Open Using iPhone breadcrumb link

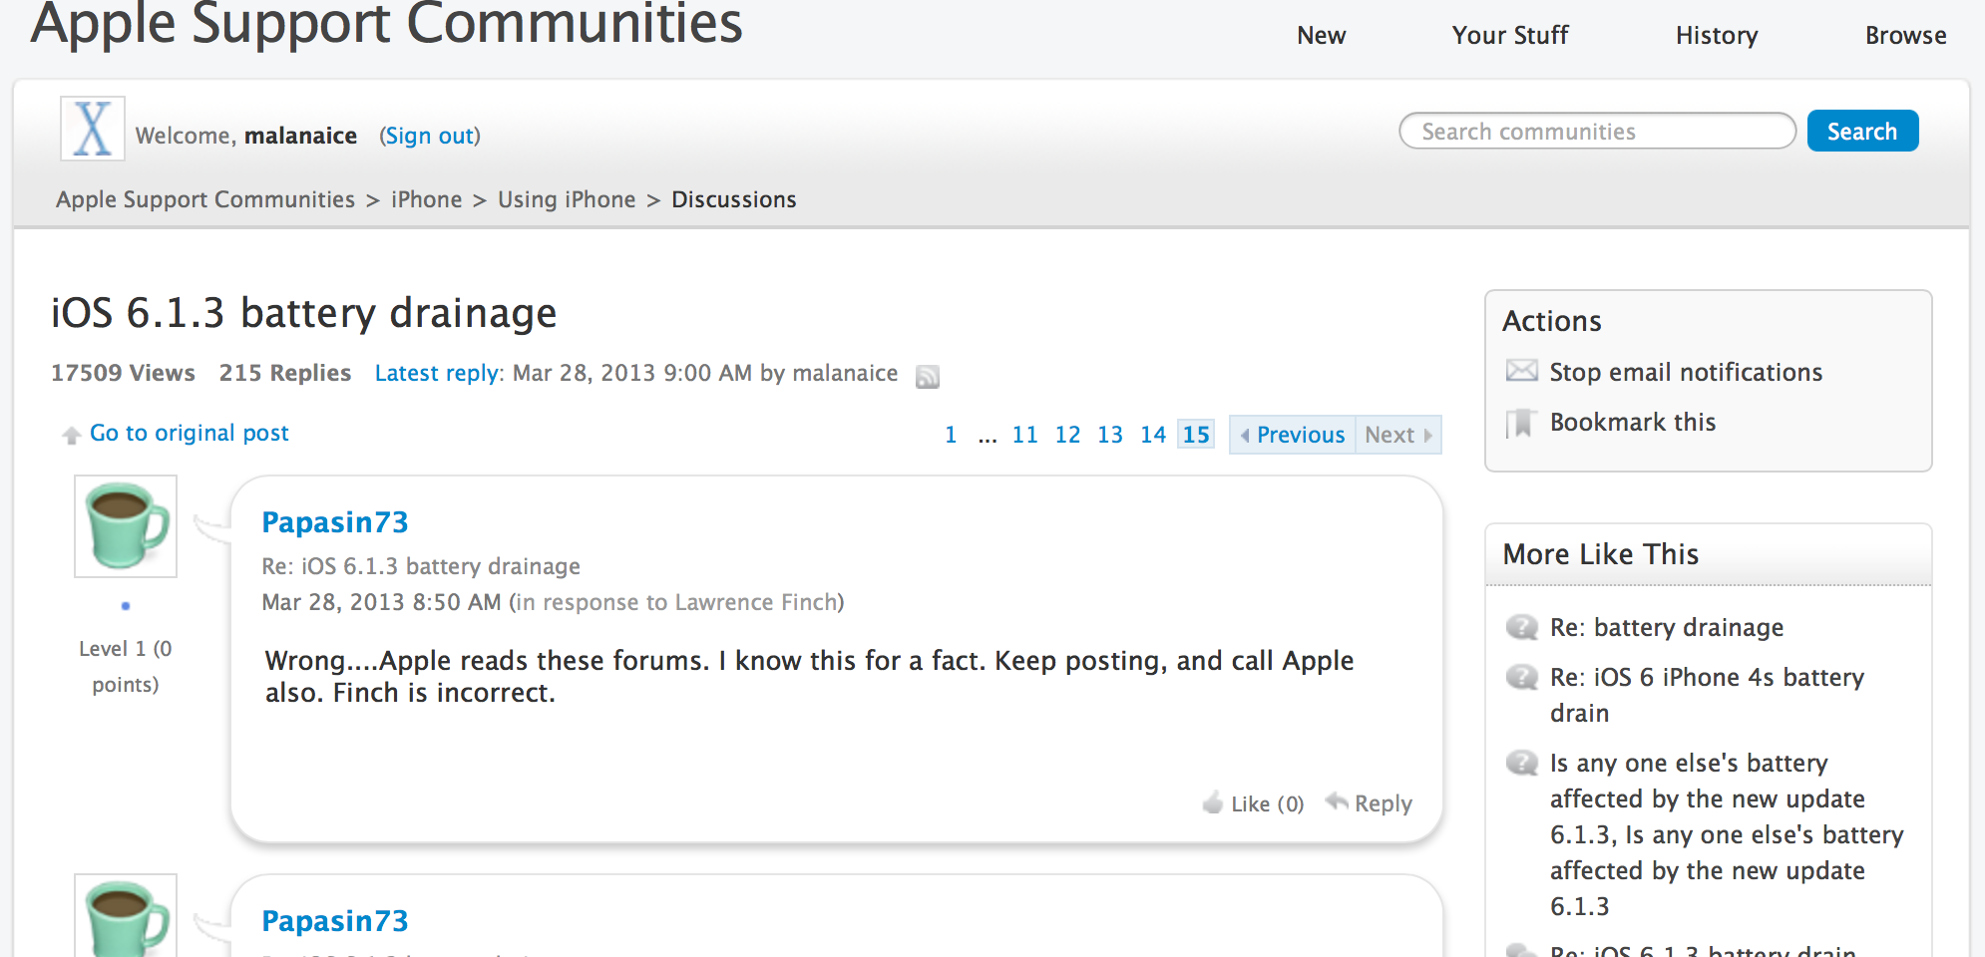tap(567, 199)
